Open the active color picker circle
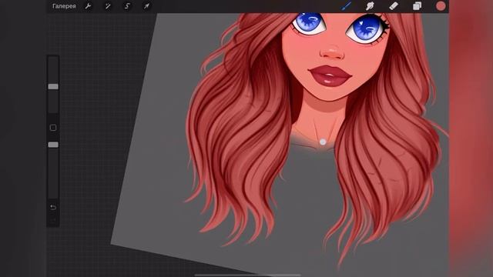Viewport: 493px width, 277px height. [x=441, y=6]
